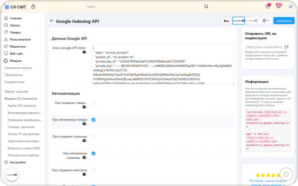
Task: Select the highlighted cs-cart storefront tab
Action: coord(238,20)
